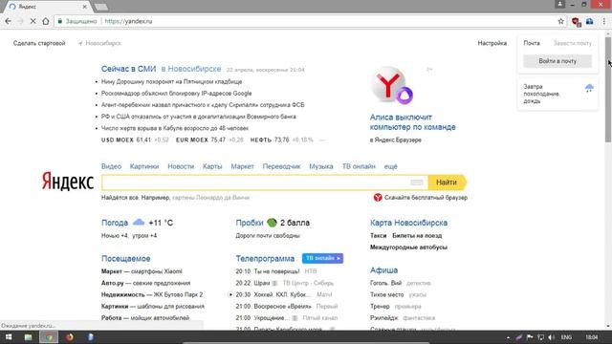The height and width of the screenshot is (344, 612).
Task: Expand the ещё services list
Action: (391, 166)
